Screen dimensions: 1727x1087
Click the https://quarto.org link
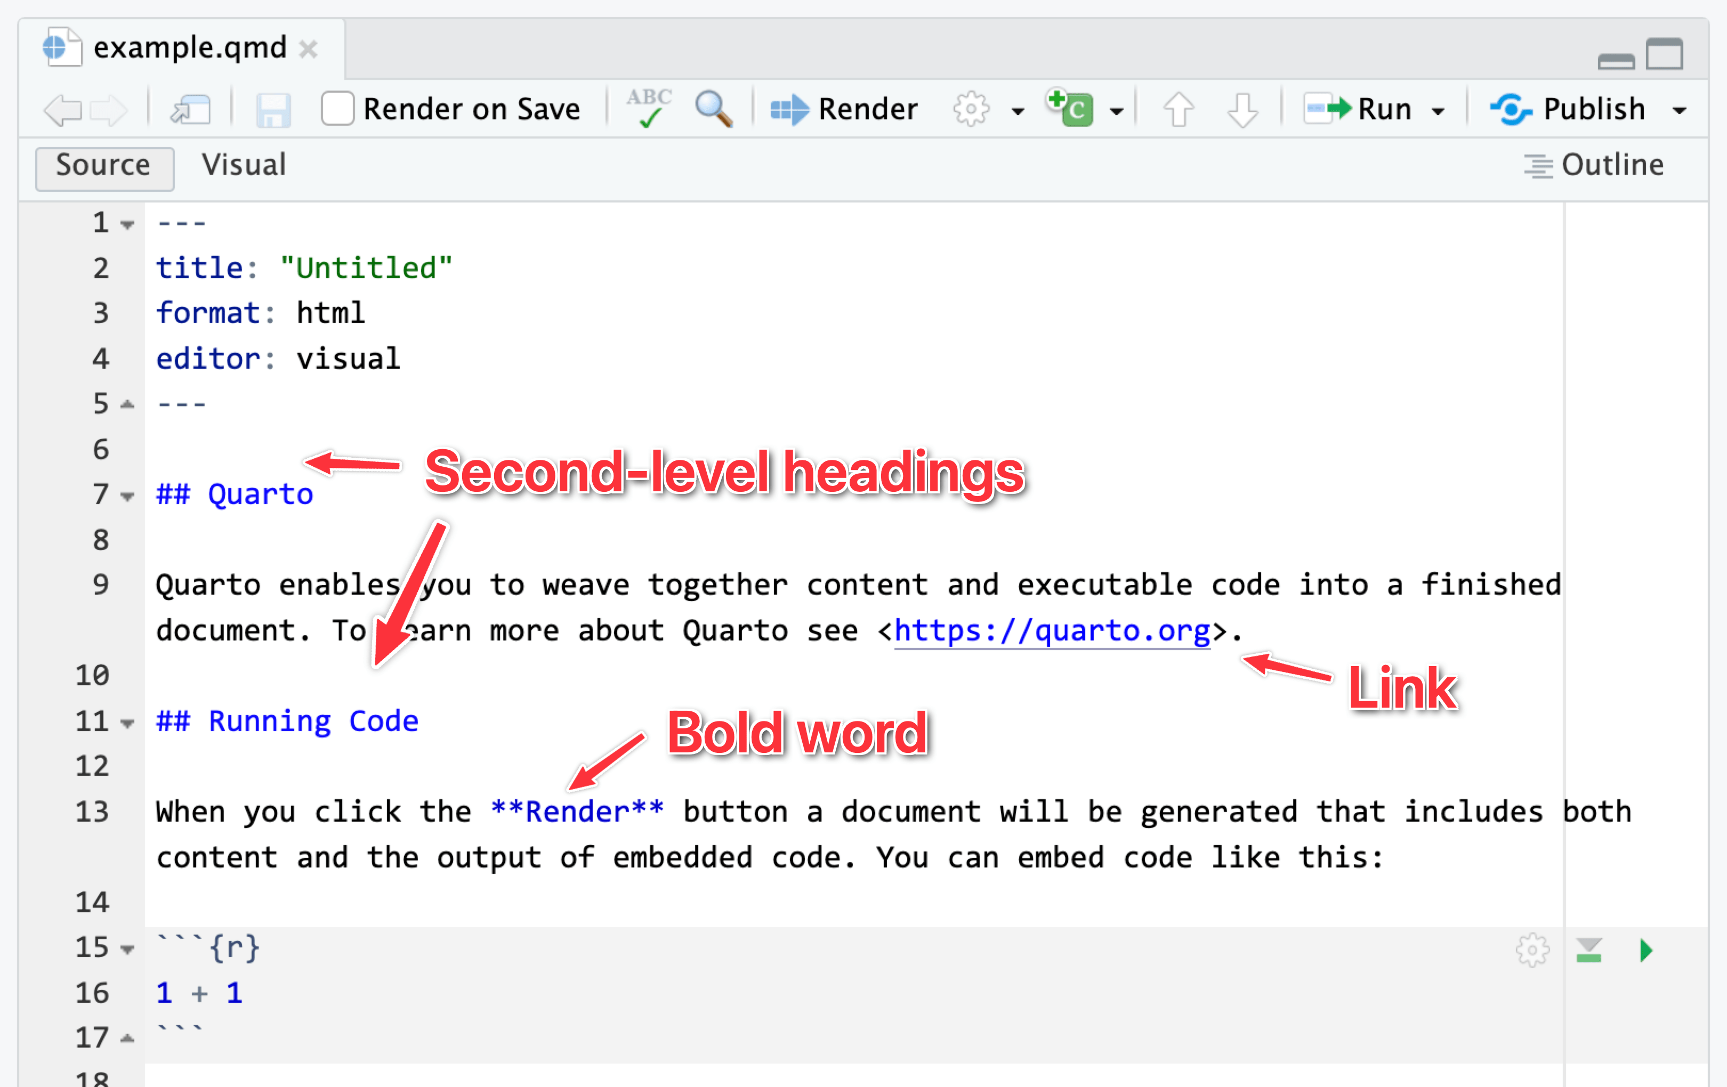1052,630
